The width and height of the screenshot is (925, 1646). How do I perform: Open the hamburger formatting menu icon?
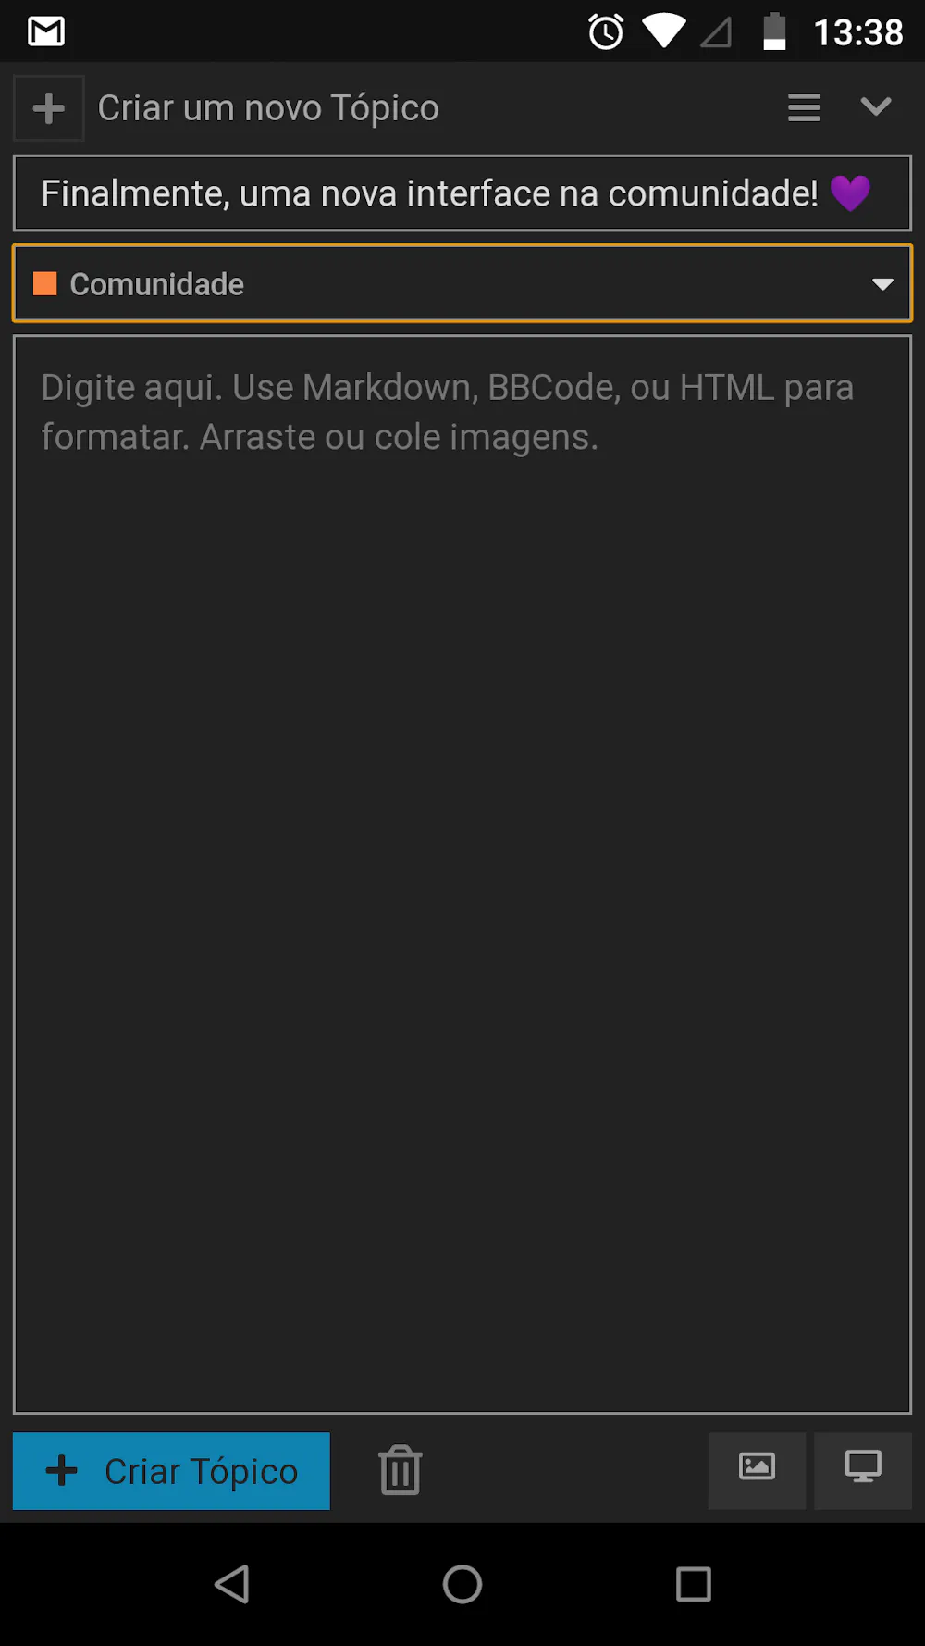click(804, 107)
